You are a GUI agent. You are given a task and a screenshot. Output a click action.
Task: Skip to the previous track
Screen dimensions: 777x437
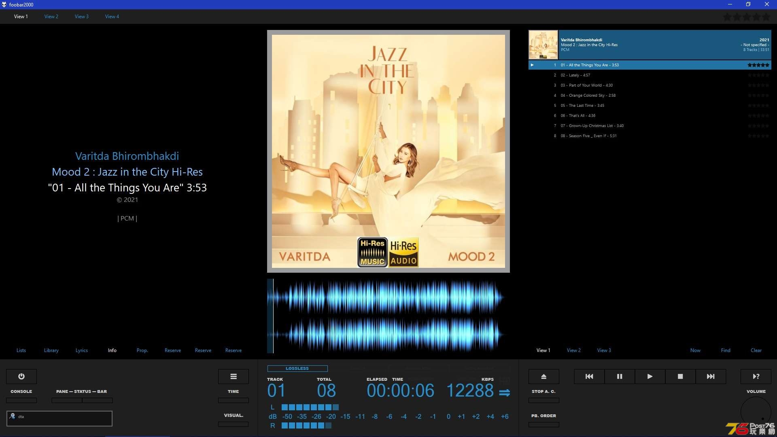pyautogui.click(x=589, y=376)
